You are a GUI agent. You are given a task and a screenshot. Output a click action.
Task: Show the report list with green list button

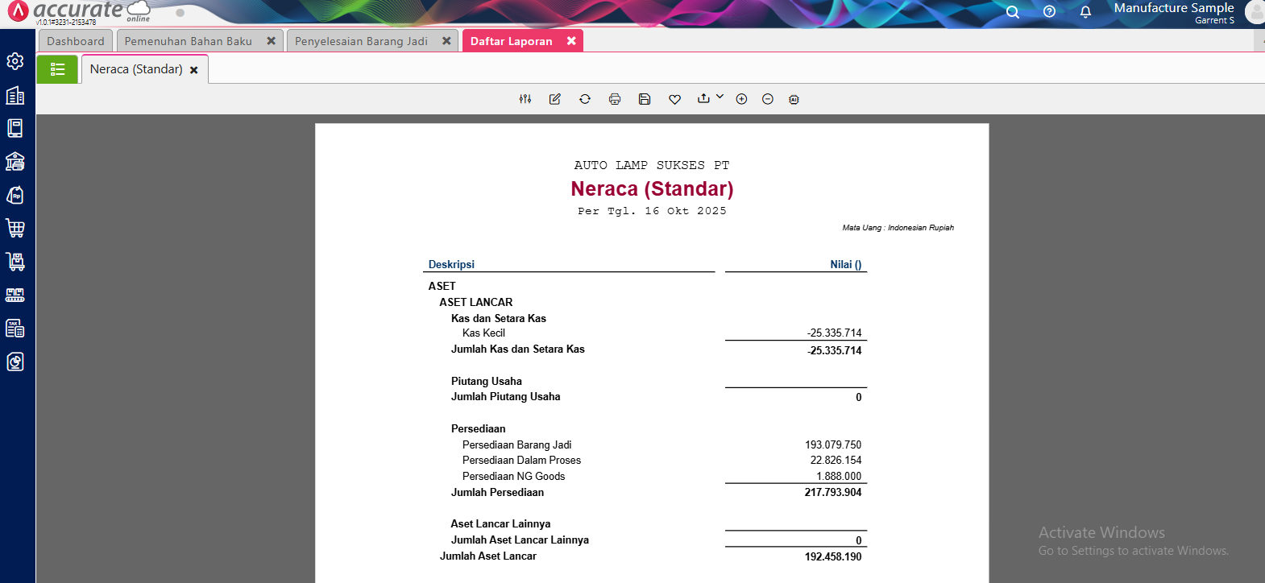[57, 69]
